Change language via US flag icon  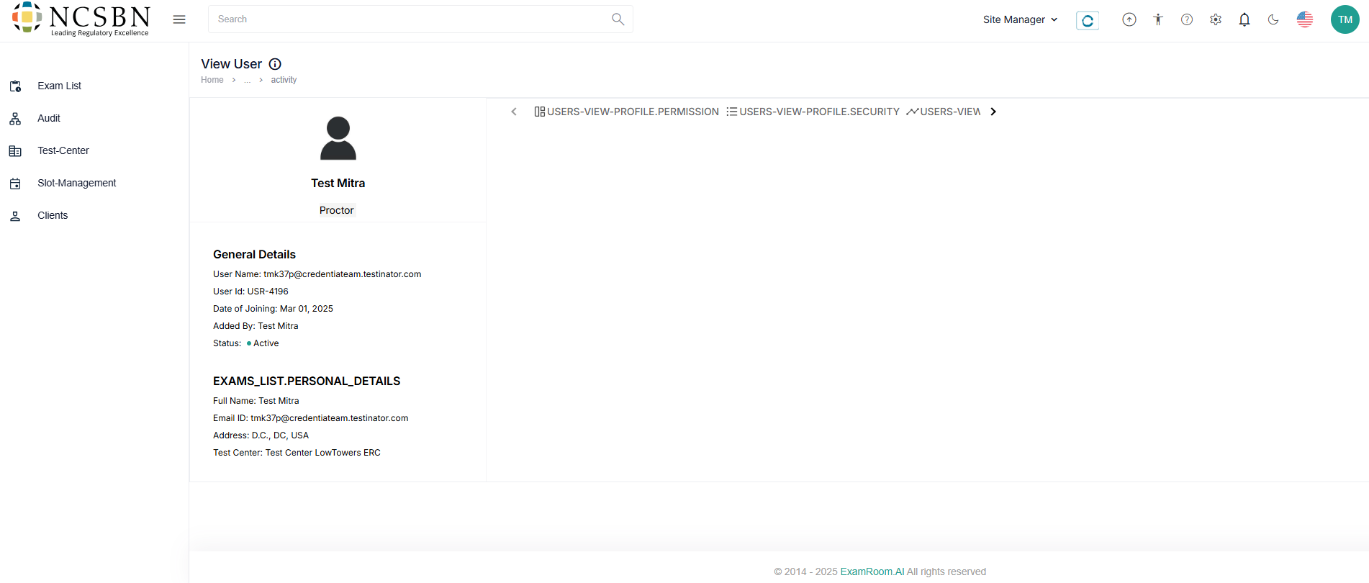tap(1305, 19)
